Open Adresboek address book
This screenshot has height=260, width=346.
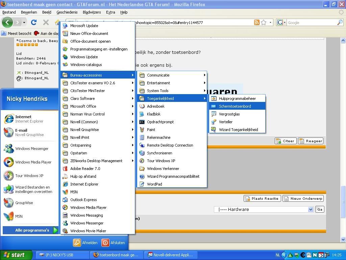coord(172,106)
